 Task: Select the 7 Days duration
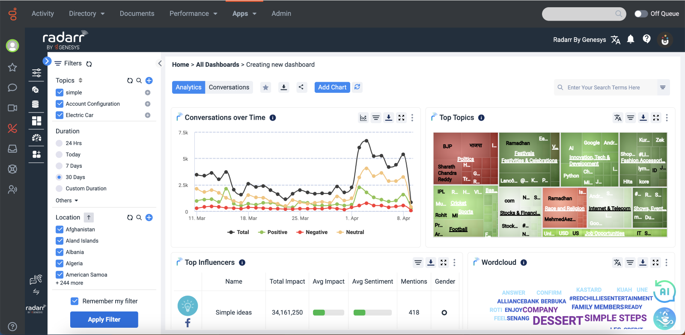(59, 166)
